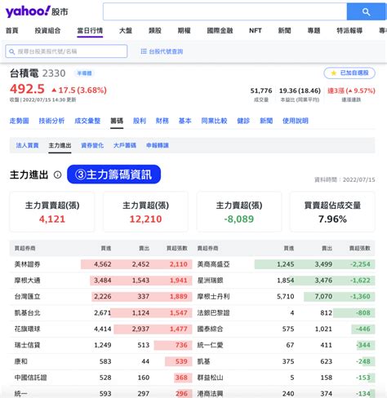Click the 主力買超 12,210 card
This screenshot has width=387, height=398.
[145, 212]
